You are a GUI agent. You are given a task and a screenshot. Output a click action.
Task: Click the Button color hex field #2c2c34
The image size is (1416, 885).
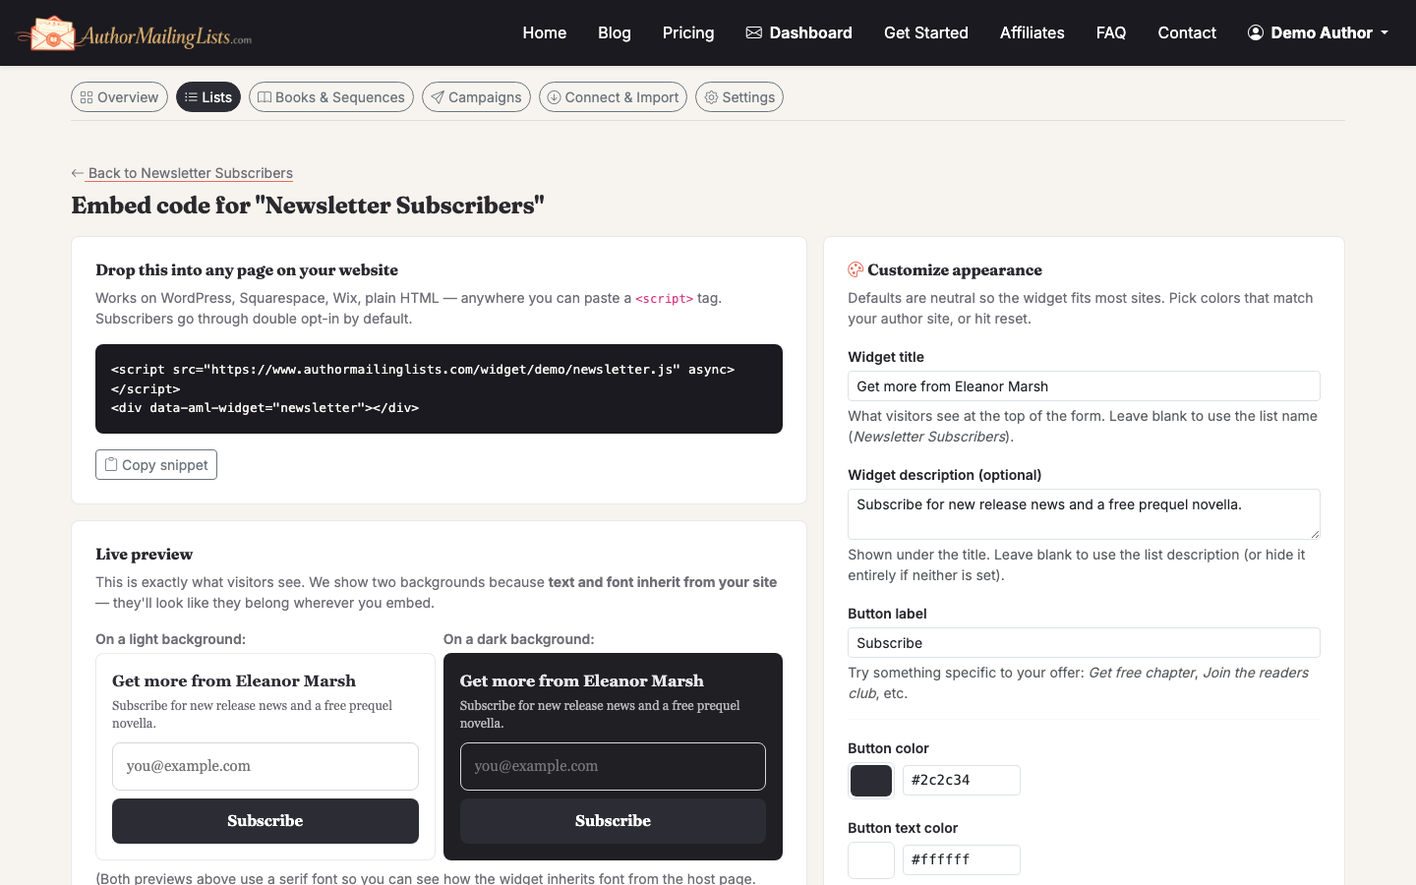point(962,780)
